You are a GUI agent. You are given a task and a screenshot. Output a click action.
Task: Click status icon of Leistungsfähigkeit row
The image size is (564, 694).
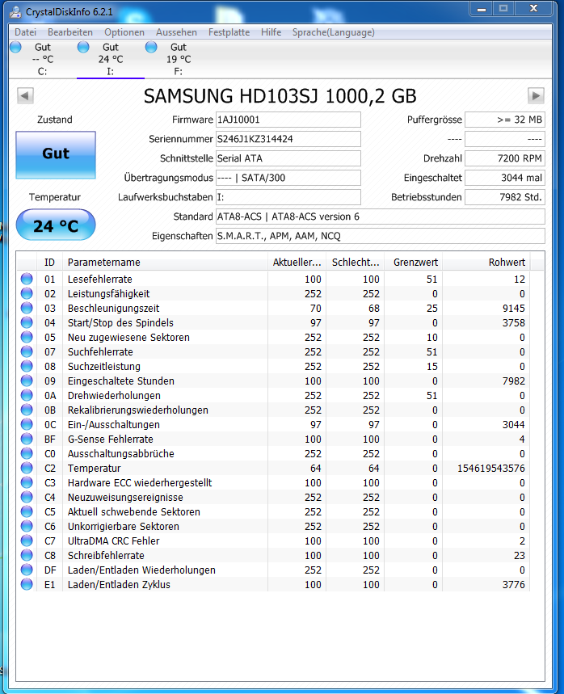27,293
